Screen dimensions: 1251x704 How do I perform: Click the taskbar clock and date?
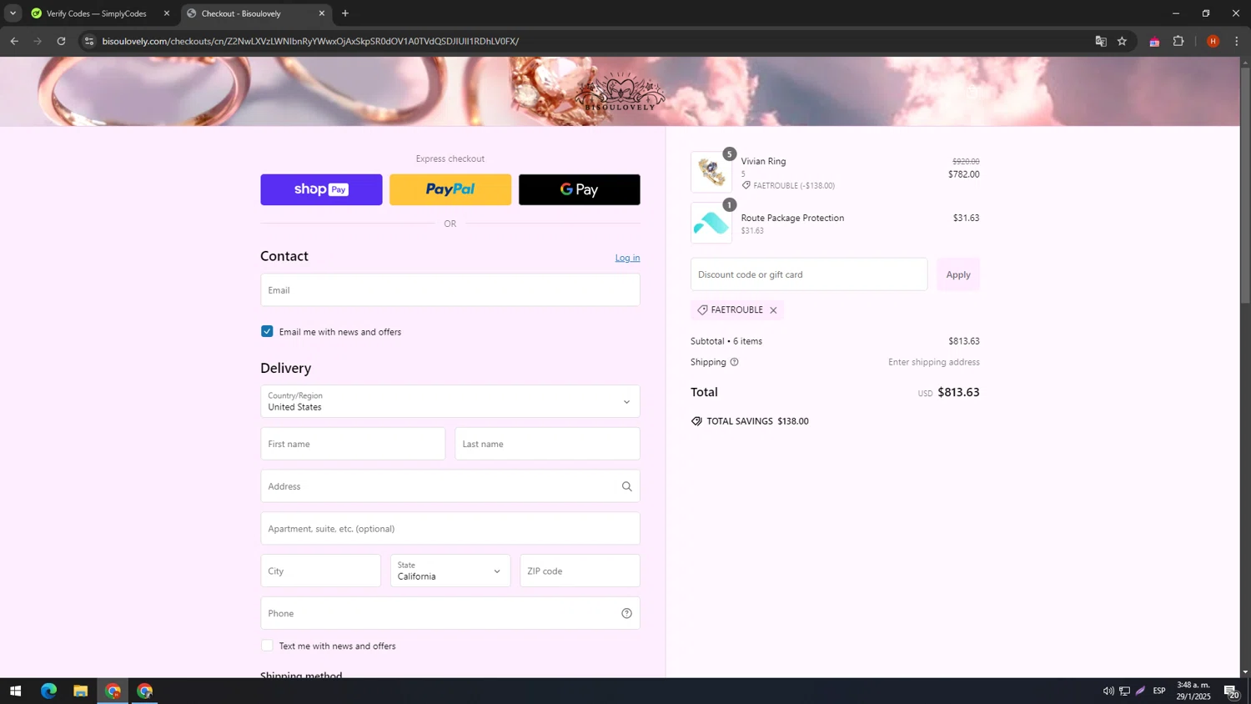click(1193, 691)
